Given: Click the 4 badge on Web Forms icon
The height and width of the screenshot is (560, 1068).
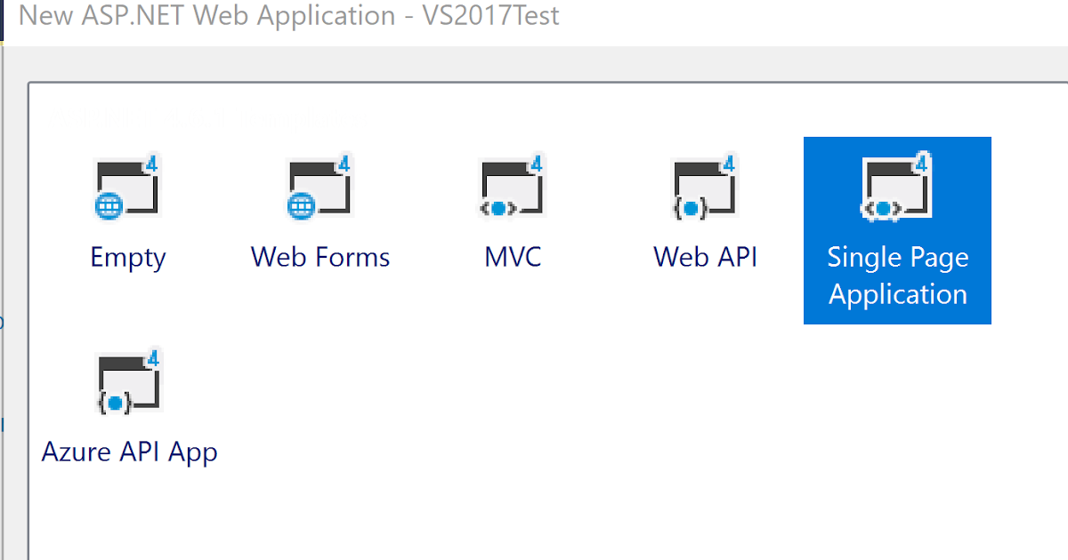Looking at the screenshot, I should (x=344, y=164).
